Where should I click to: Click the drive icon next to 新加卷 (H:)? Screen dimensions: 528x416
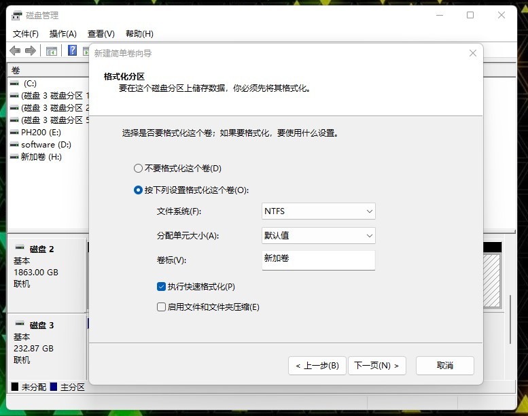[x=14, y=156]
